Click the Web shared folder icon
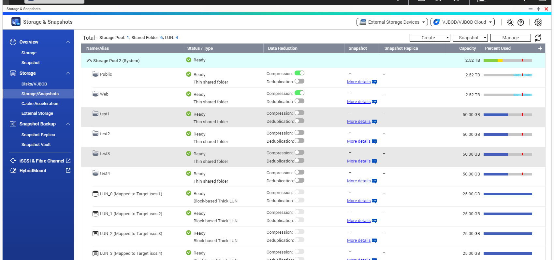554x260 pixels. click(95, 94)
